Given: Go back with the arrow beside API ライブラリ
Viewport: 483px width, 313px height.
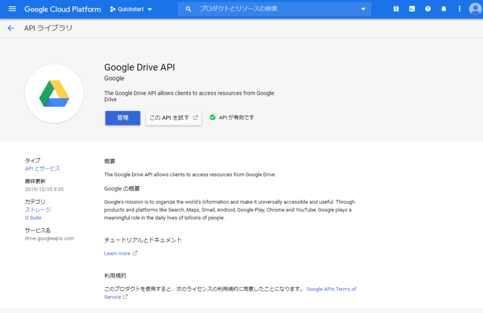Looking at the screenshot, I should pos(11,28).
